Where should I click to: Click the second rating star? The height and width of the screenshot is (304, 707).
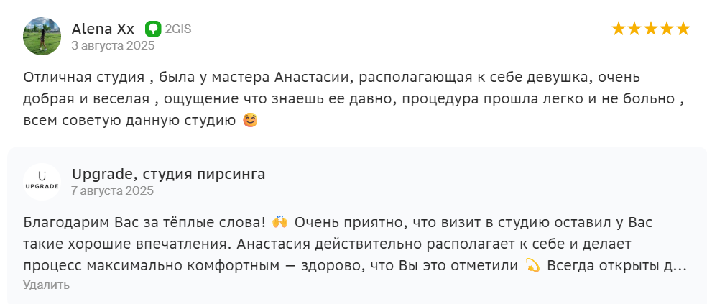coord(634,29)
